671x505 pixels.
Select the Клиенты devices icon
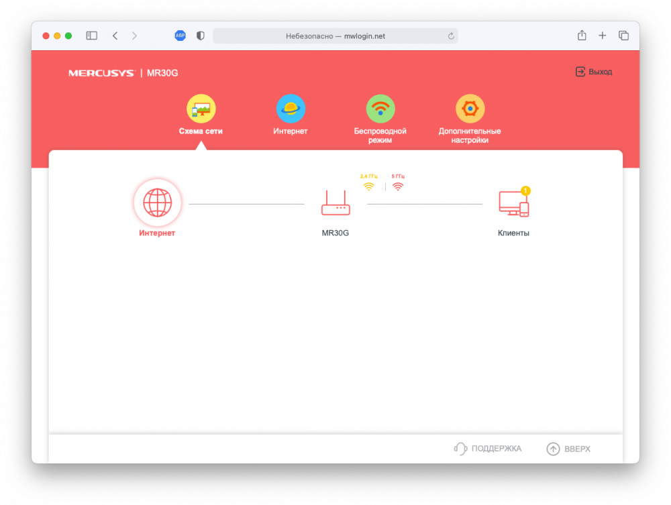pos(513,203)
